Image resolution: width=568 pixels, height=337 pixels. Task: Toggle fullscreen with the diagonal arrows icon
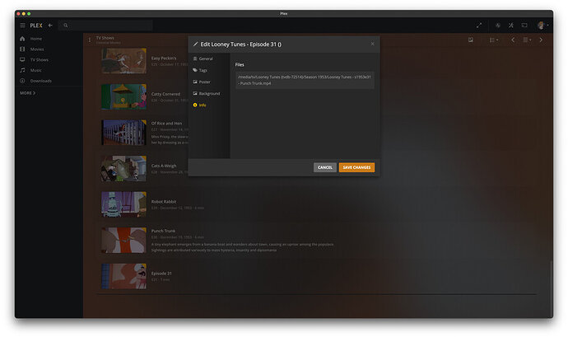pyautogui.click(x=479, y=26)
